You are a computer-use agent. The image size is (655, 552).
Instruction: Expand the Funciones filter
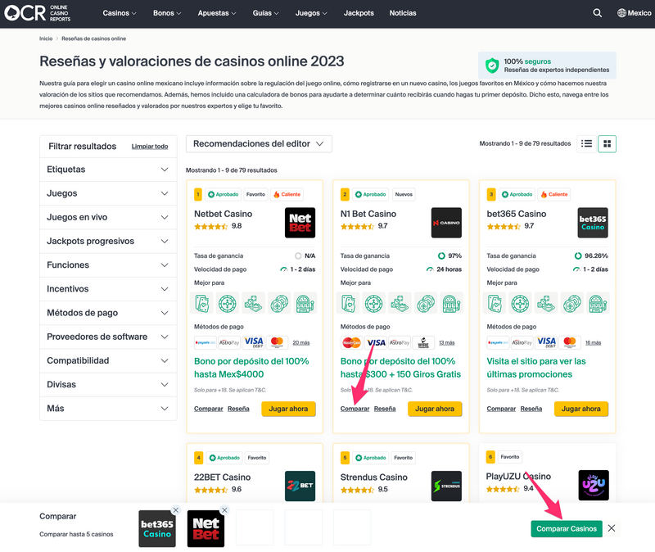click(x=108, y=265)
